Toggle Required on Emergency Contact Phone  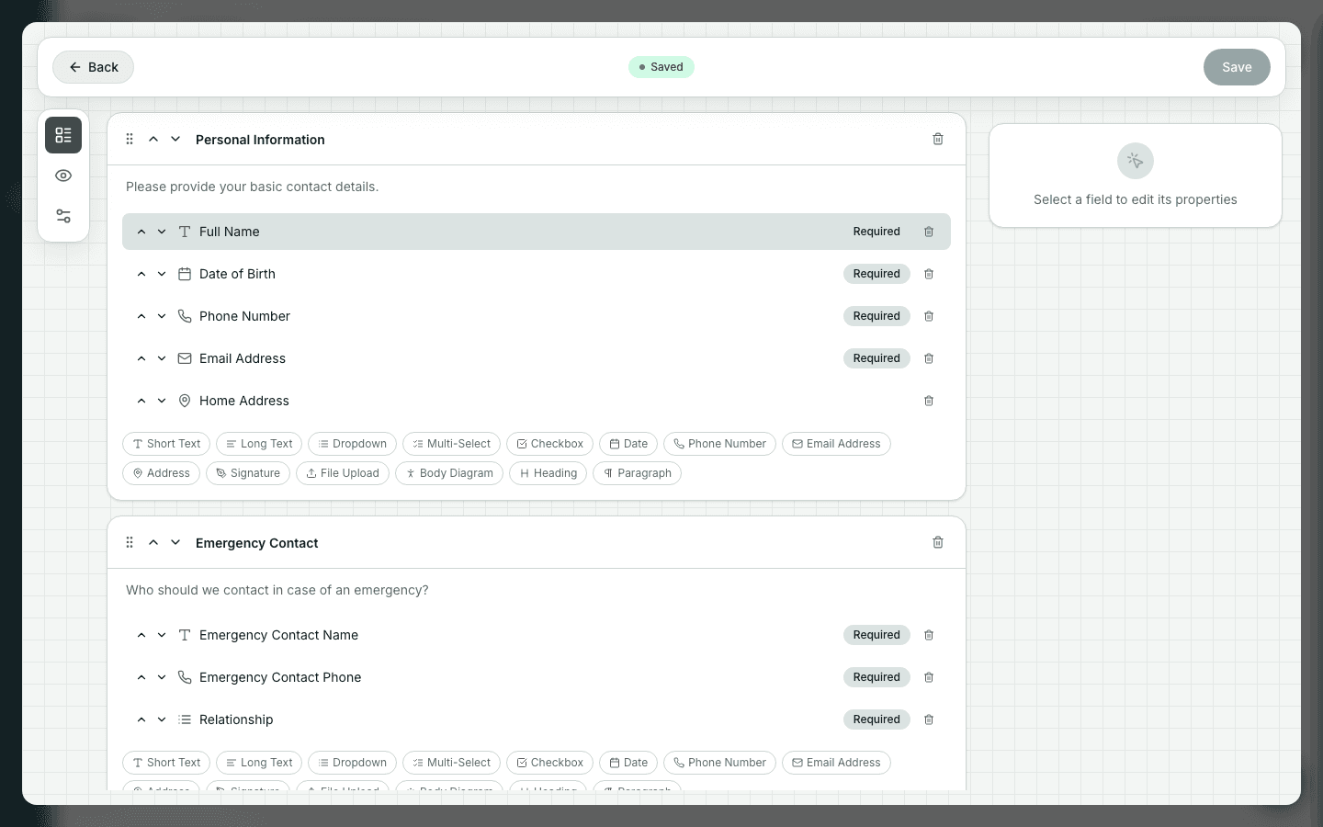coord(876,677)
